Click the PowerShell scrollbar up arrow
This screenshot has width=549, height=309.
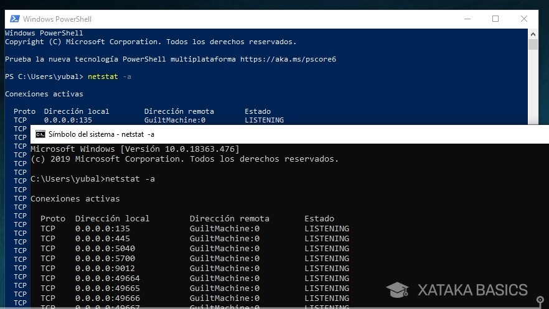tap(533, 34)
